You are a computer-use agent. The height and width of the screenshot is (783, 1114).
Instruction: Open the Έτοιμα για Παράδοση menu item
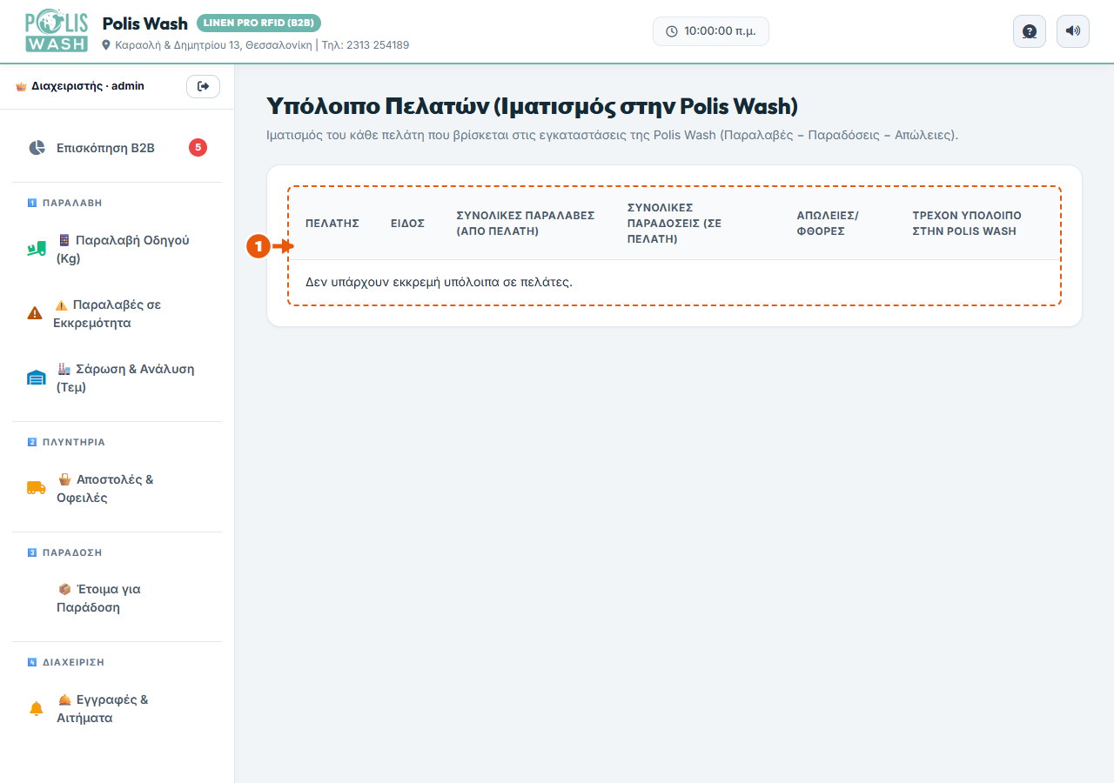pyautogui.click(x=117, y=599)
